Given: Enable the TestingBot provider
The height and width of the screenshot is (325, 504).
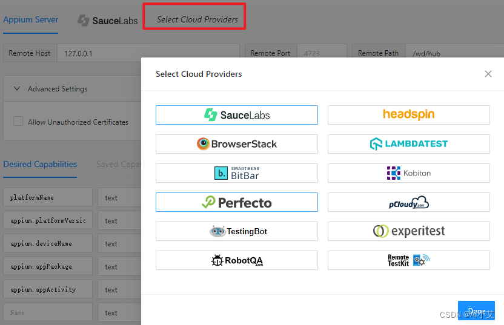Looking at the screenshot, I should (x=237, y=231).
